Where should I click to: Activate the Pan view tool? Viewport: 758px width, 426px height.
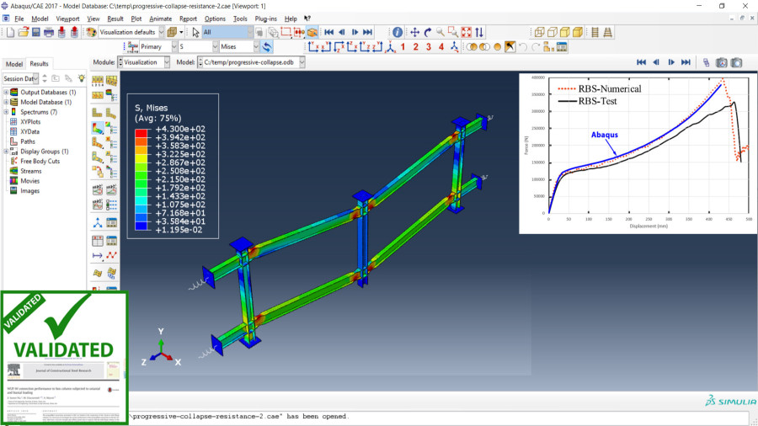tap(414, 32)
